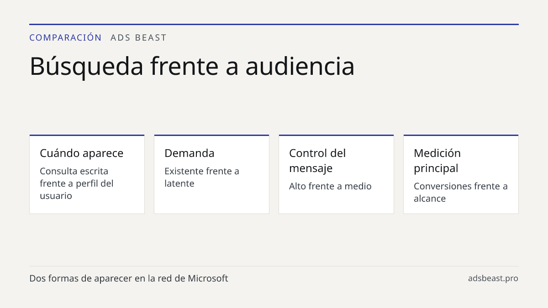Open the adsbeast.pro link

click(493, 278)
